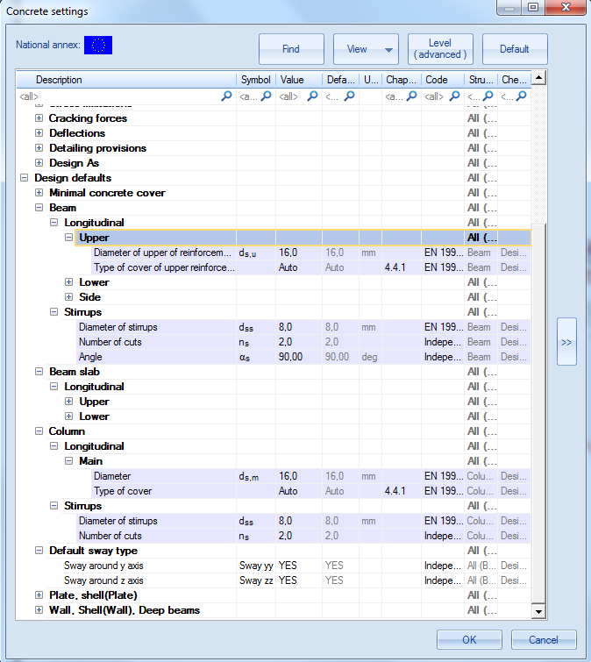The width and height of the screenshot is (591, 662).
Task: Select the Lower row under Beam Longitudinal
Action: pos(303,282)
